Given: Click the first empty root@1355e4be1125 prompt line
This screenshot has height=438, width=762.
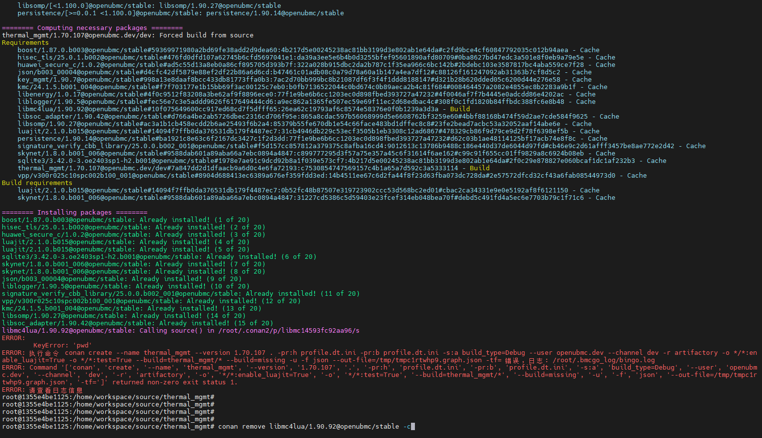Looking at the screenshot, I should 108,397.
